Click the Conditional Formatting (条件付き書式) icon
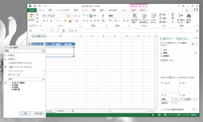This screenshot has width=203, height=122. pos(135,16)
